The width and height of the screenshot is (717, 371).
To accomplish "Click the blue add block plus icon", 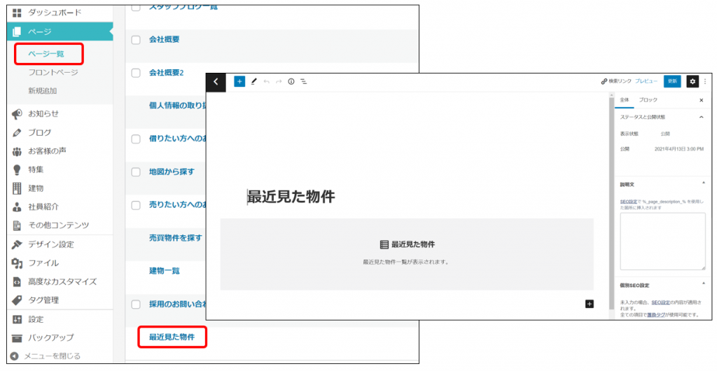I will click(x=239, y=82).
